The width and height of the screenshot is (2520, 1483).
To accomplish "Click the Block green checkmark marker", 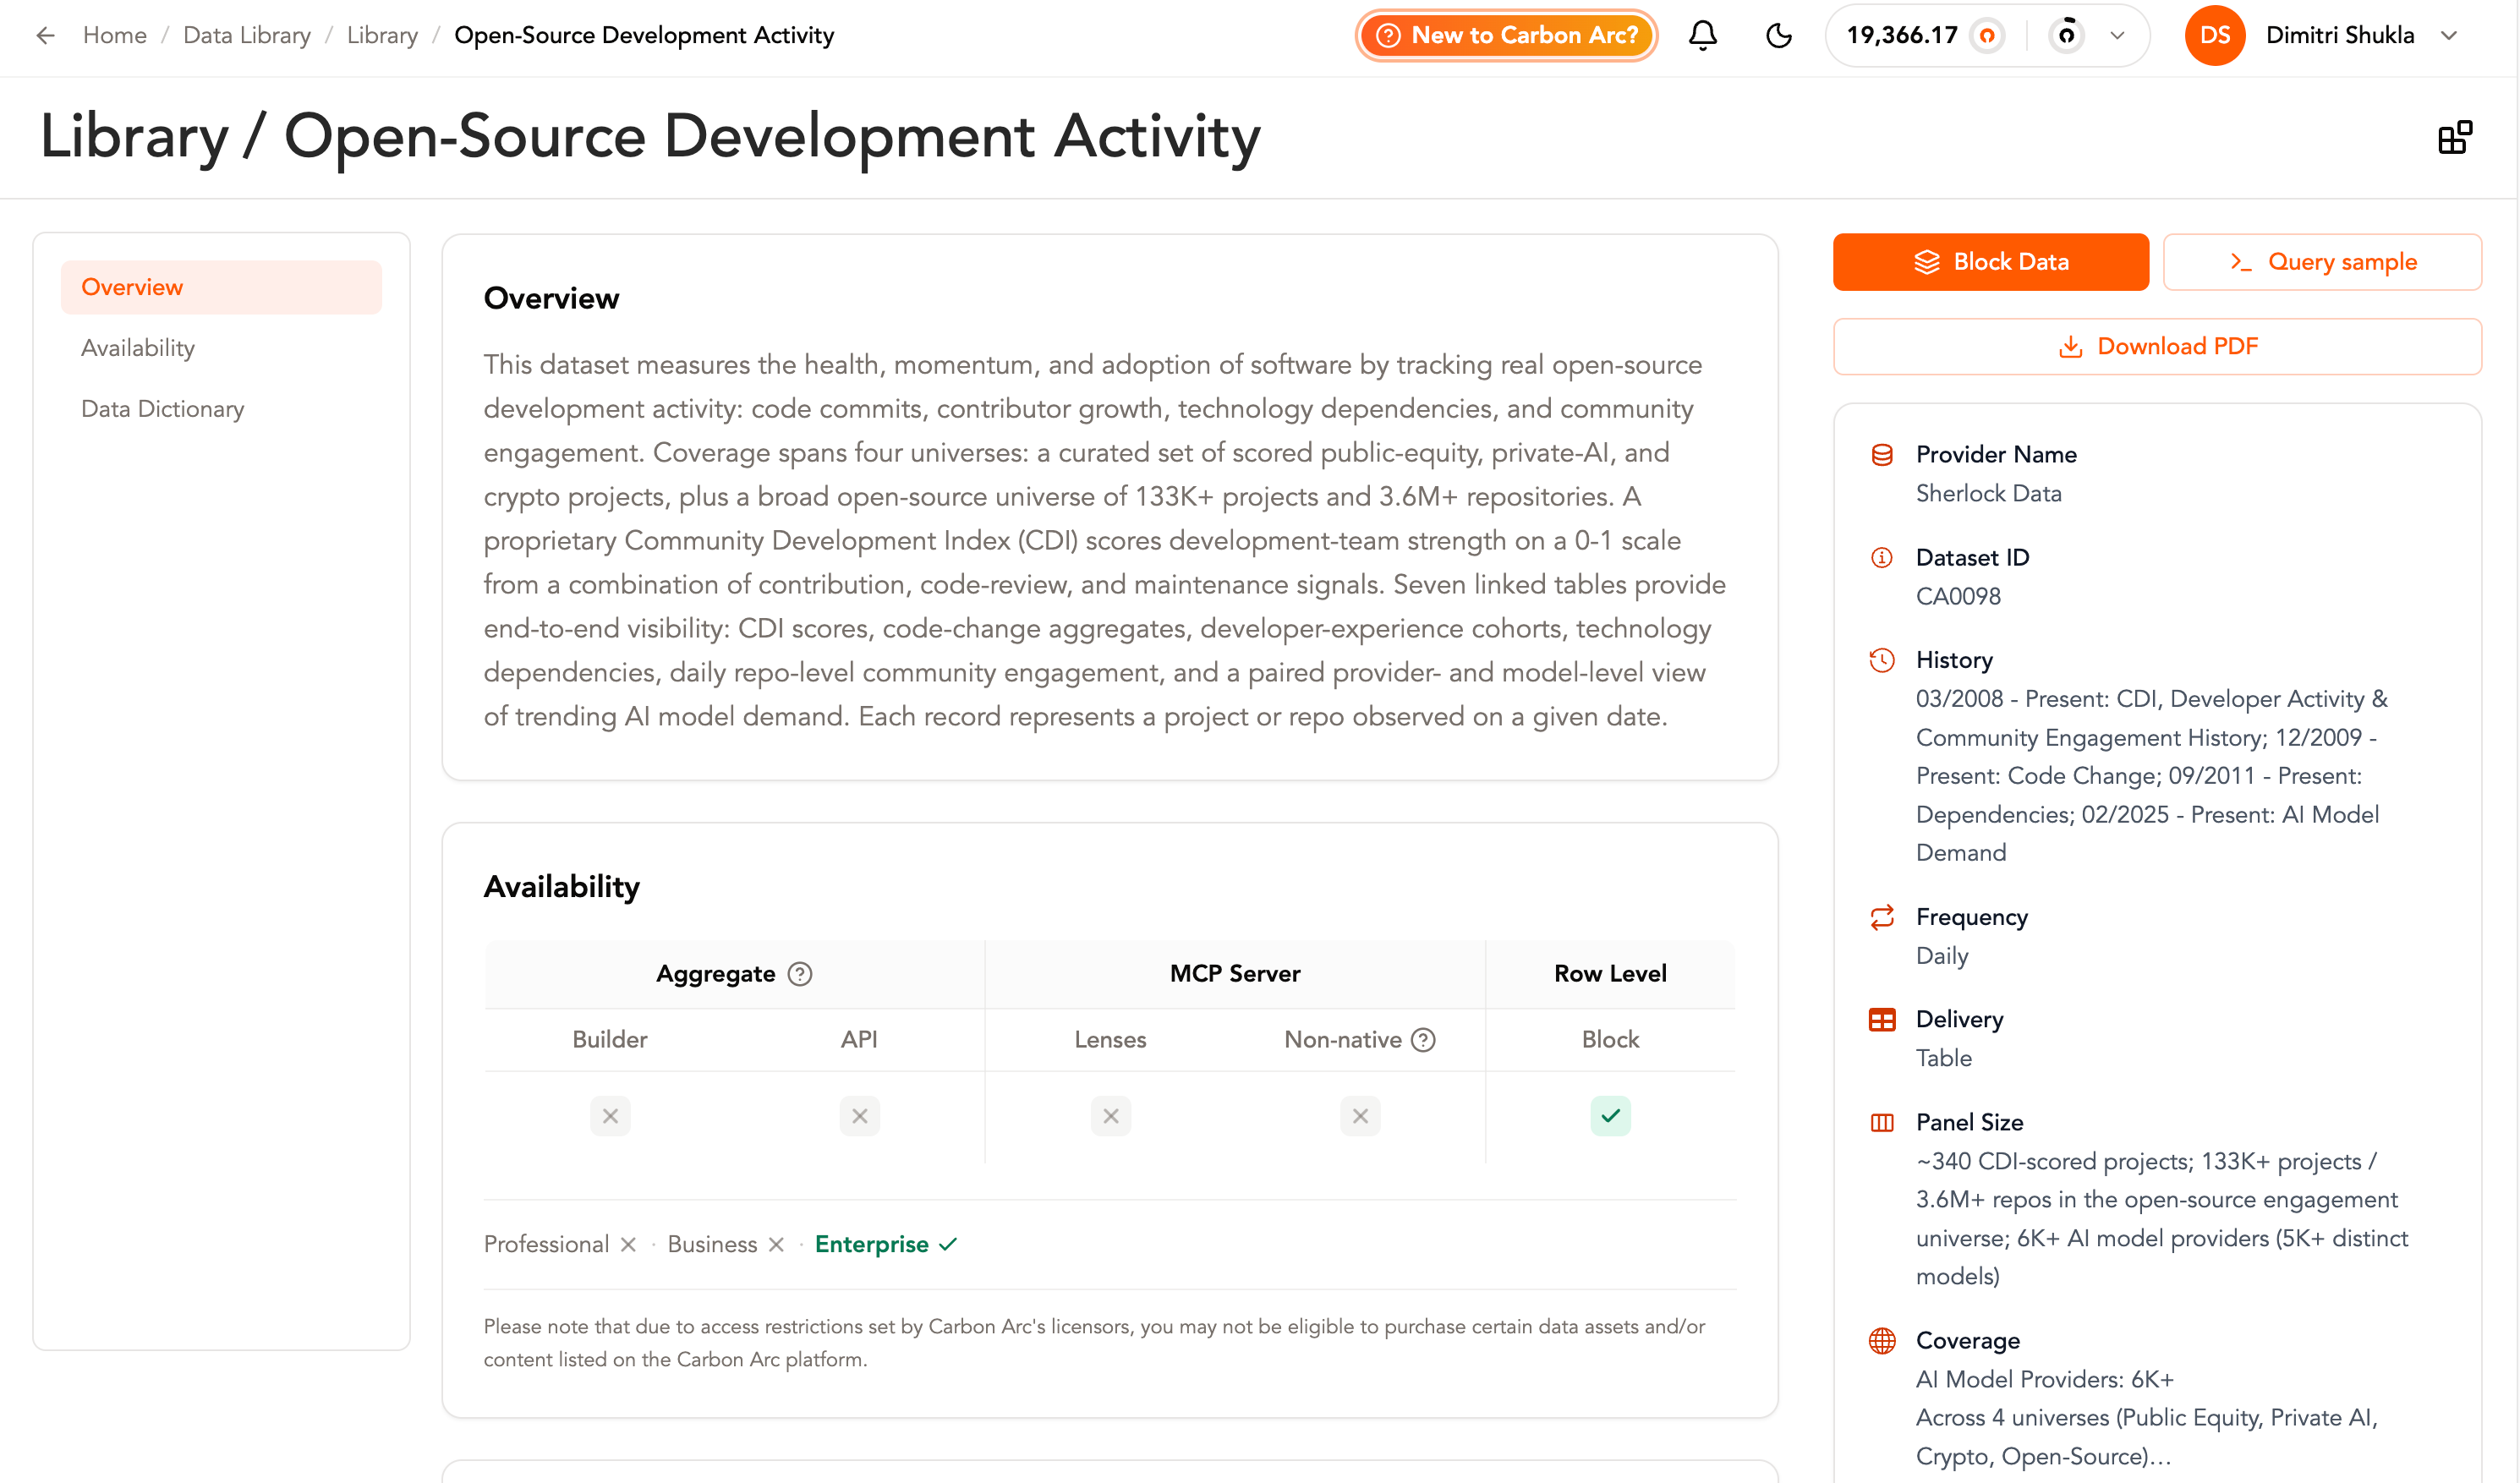I will 1610,1116.
